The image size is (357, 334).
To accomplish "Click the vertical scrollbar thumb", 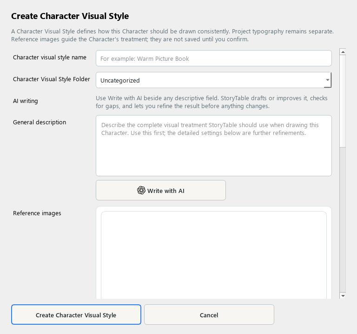I will 343,101.
